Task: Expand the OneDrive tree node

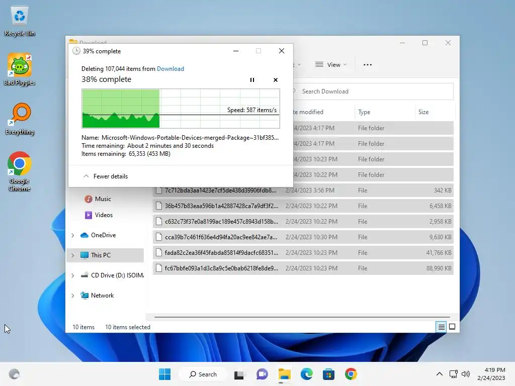Action: coord(72,235)
